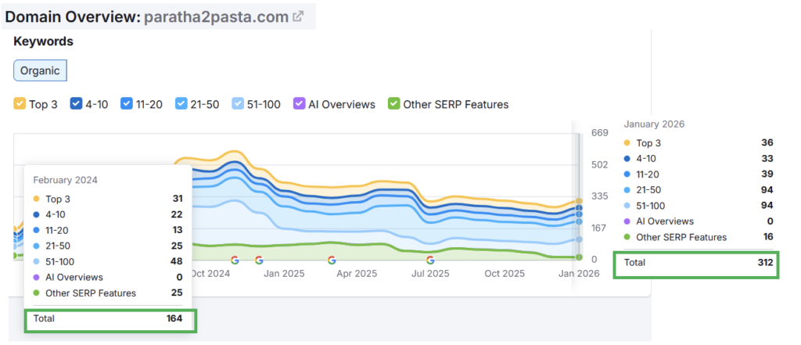Screen dimensions: 801x345
Task: Click the Keywords section heading
Action: (x=44, y=41)
